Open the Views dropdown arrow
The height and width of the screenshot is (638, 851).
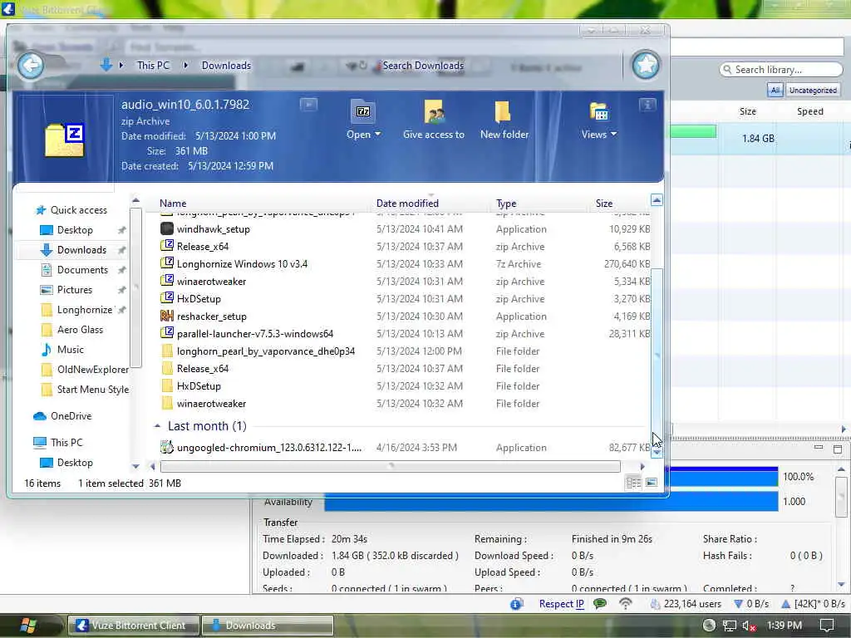(613, 134)
